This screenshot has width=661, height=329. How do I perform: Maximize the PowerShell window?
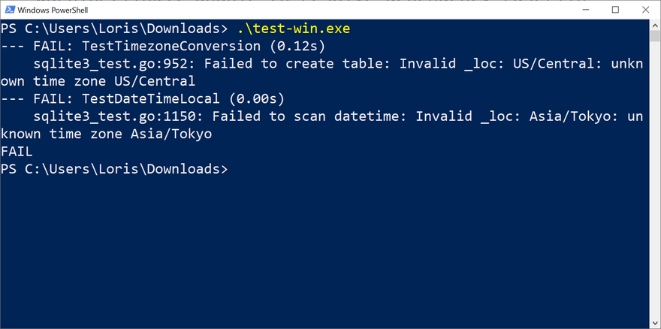tap(615, 10)
